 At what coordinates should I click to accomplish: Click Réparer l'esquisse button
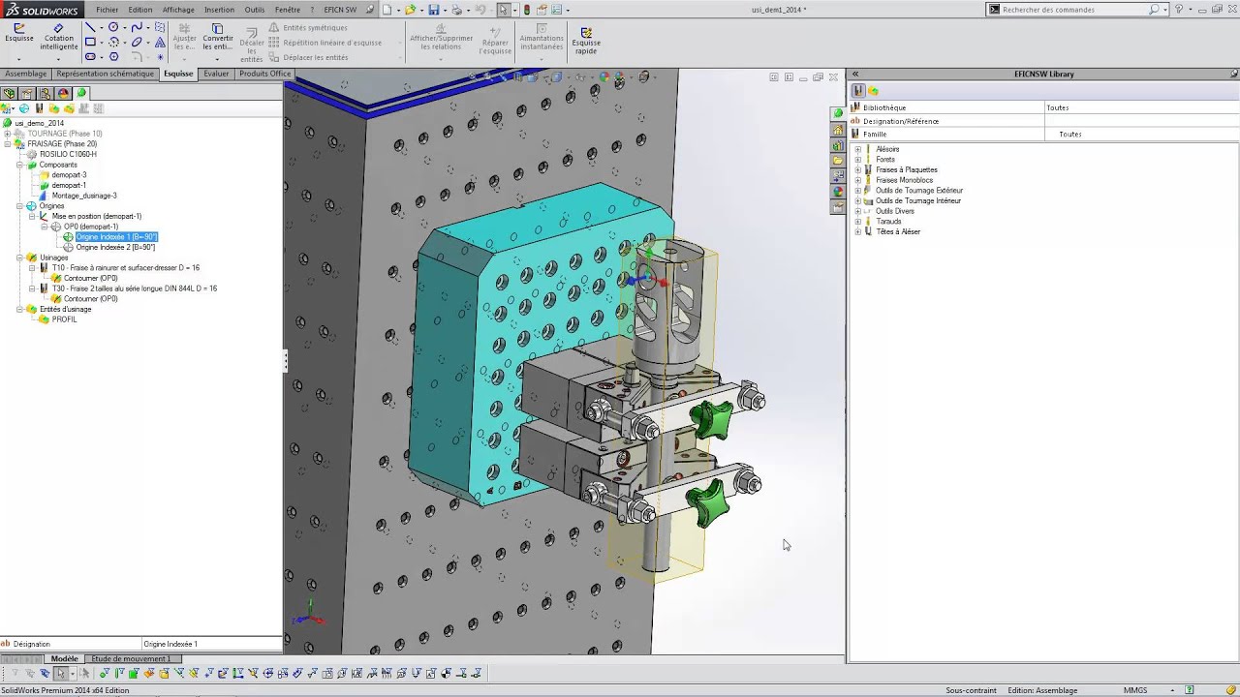(x=495, y=39)
